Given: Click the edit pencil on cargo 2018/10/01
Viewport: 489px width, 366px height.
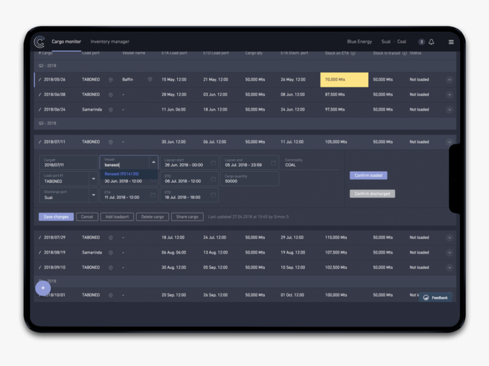Looking at the screenshot, I should [38, 295].
